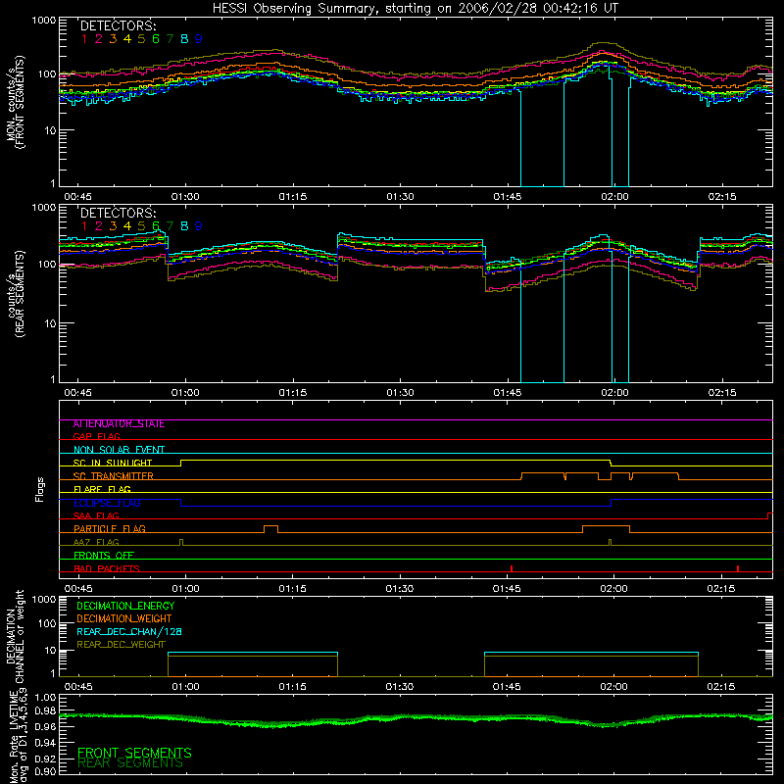Click the DECIMATION_ENERGY legend label
Screen dimensions: 784x784
pyautogui.click(x=125, y=606)
